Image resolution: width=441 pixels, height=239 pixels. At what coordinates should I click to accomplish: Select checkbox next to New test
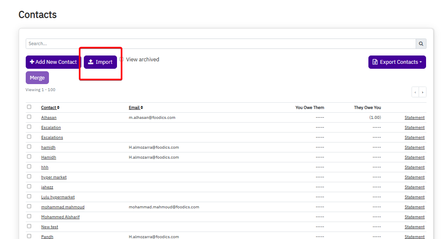(x=29, y=226)
